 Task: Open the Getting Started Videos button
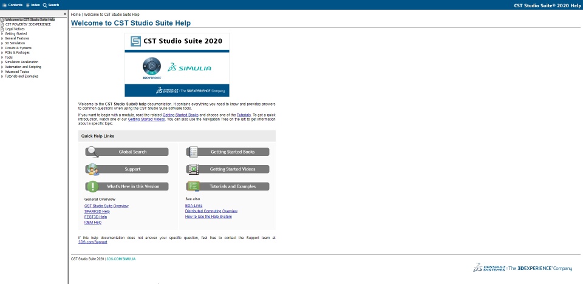click(x=228, y=169)
